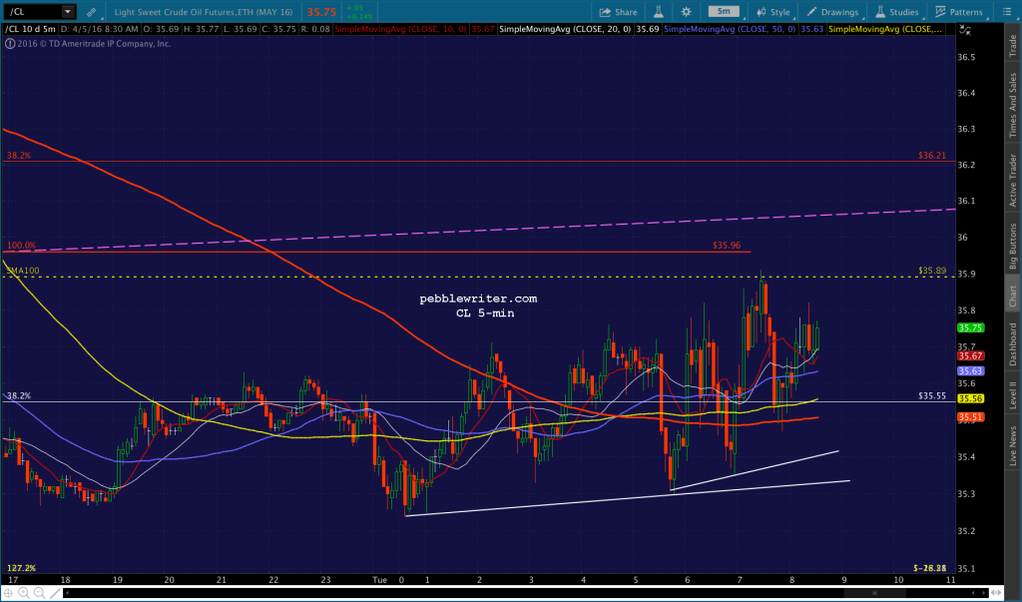Switch to Active Trader side tab
The image size is (1022, 602).
click(x=1013, y=180)
